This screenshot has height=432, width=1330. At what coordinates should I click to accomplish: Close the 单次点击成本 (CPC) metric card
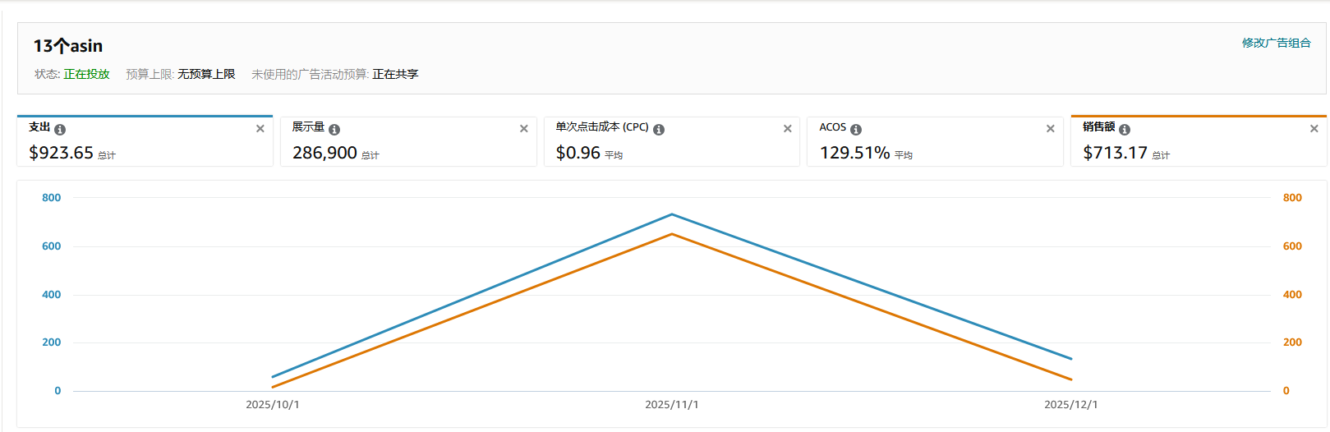pos(788,129)
